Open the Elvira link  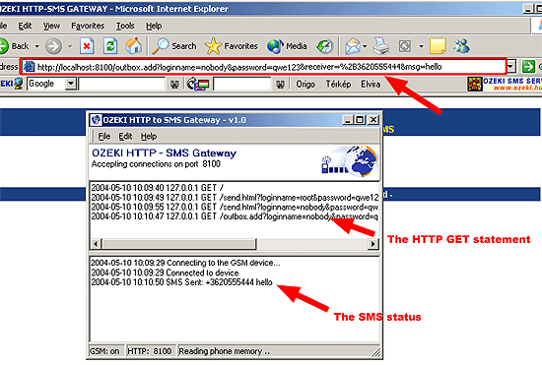click(371, 85)
